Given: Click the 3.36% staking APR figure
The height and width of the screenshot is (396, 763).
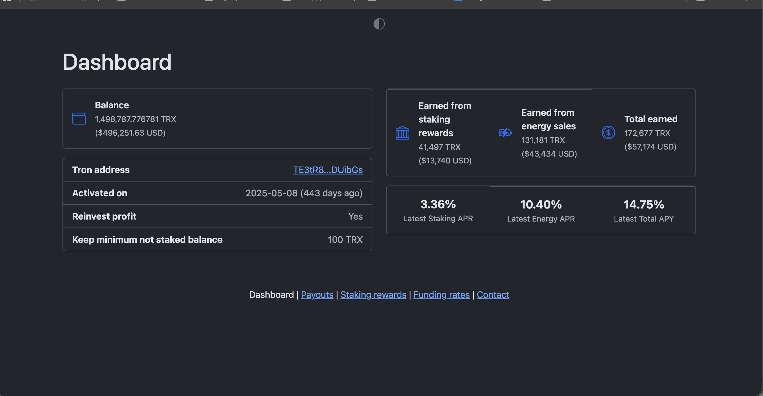Looking at the screenshot, I should [x=438, y=205].
